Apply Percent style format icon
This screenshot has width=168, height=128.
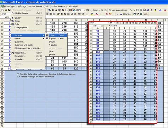[65, 14]
